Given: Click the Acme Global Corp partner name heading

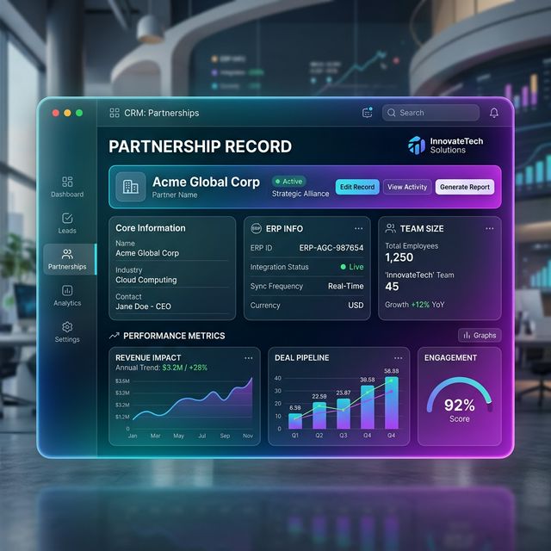Looking at the screenshot, I should click(x=206, y=182).
